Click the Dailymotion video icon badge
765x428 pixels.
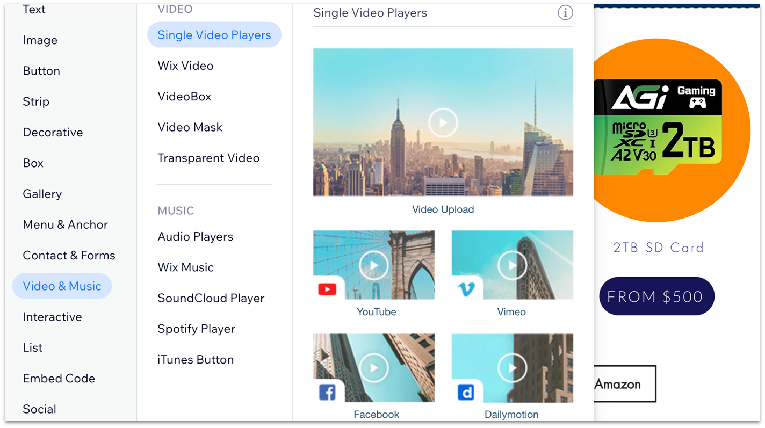click(466, 392)
